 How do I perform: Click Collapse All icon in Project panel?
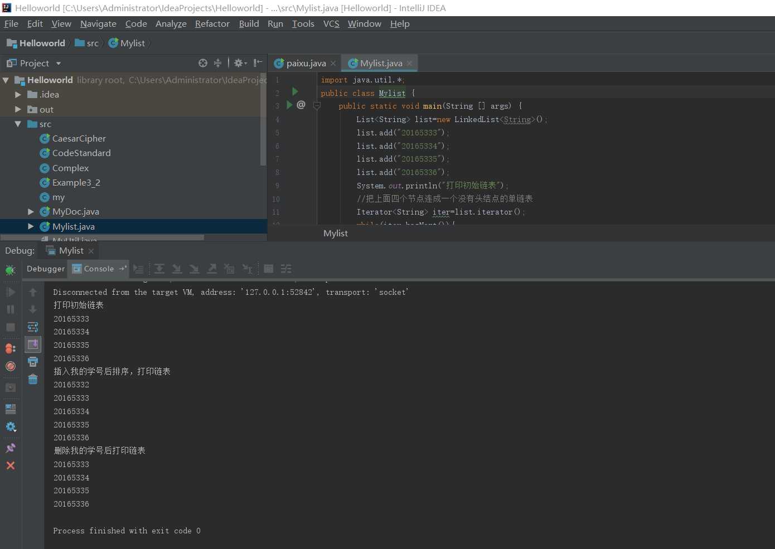tap(217, 63)
